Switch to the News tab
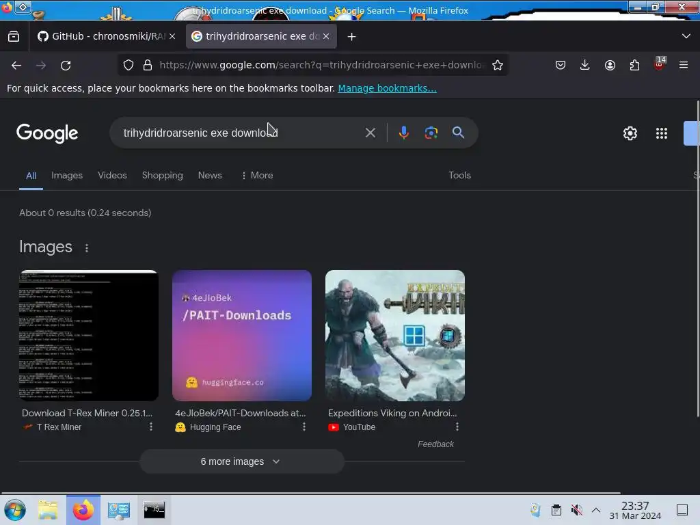Screen dimensions: 700x525 point(210,176)
